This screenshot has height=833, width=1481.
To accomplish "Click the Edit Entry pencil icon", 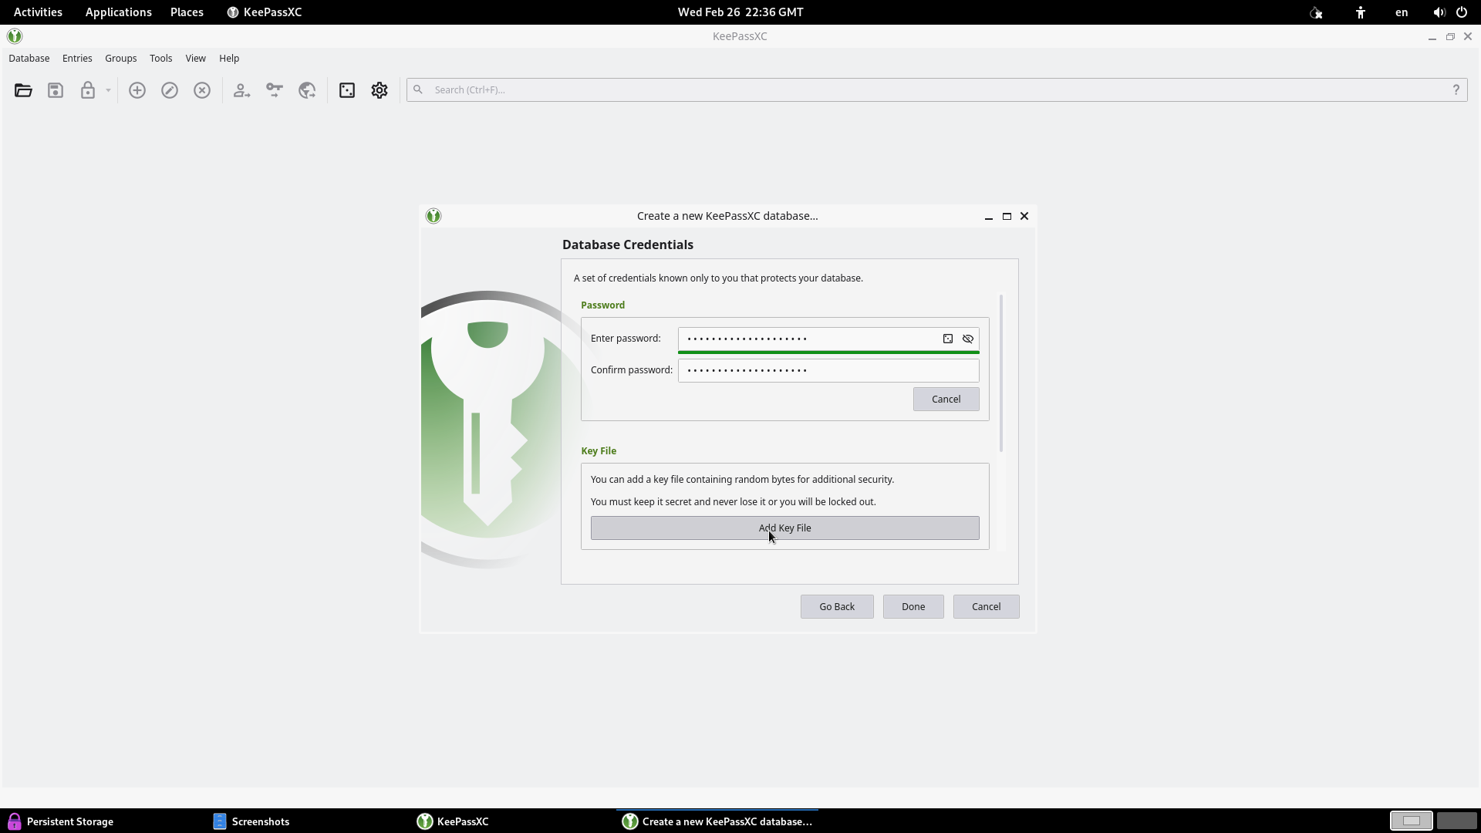I will (170, 90).
